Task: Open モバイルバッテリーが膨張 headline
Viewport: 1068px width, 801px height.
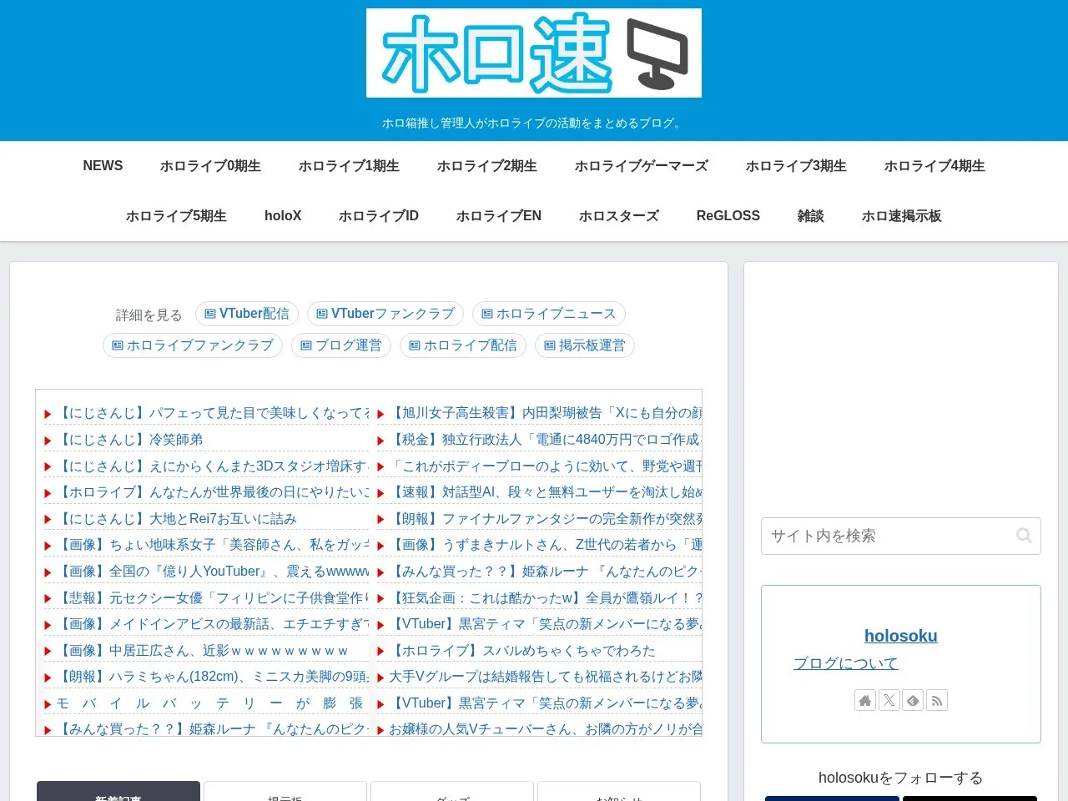Action: [x=210, y=703]
